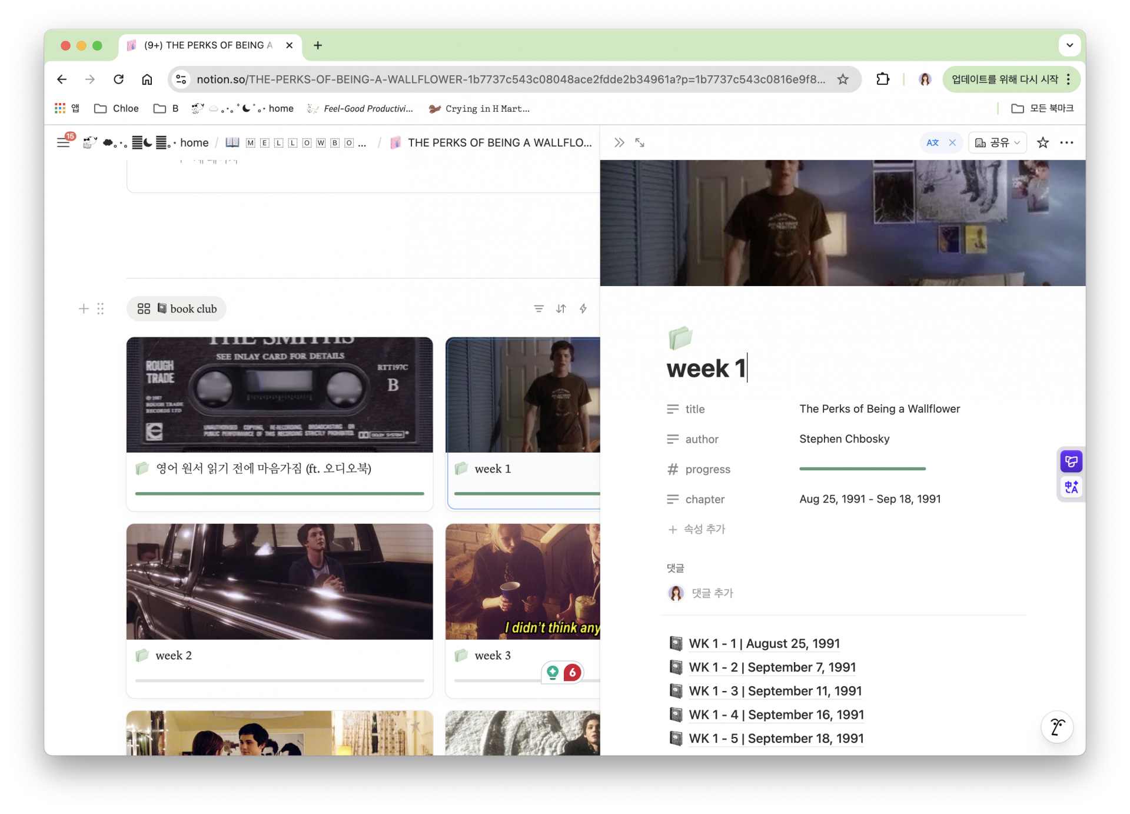Click the 업데이트를 위해 다시 시작 button
This screenshot has width=1130, height=814.
(1005, 79)
